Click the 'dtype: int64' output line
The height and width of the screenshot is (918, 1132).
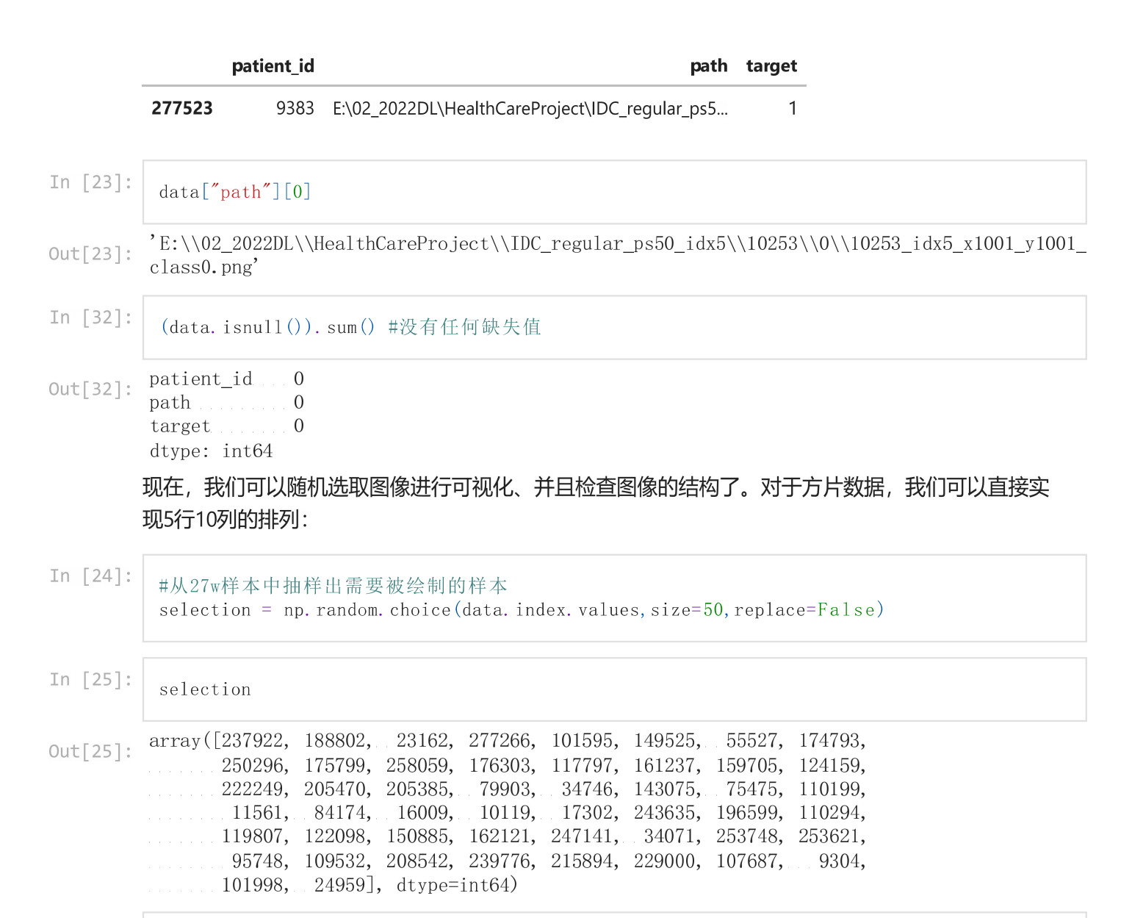212,451
